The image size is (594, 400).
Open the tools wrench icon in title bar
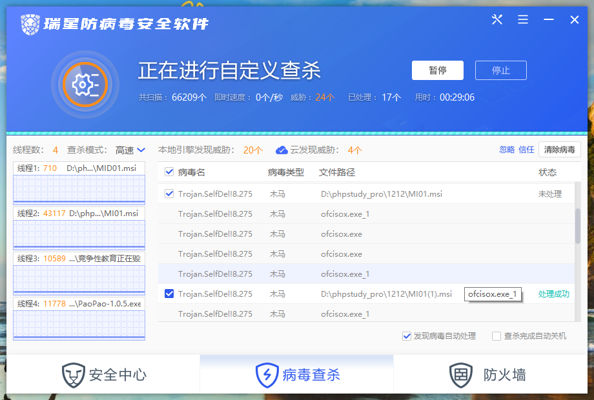pyautogui.click(x=497, y=20)
